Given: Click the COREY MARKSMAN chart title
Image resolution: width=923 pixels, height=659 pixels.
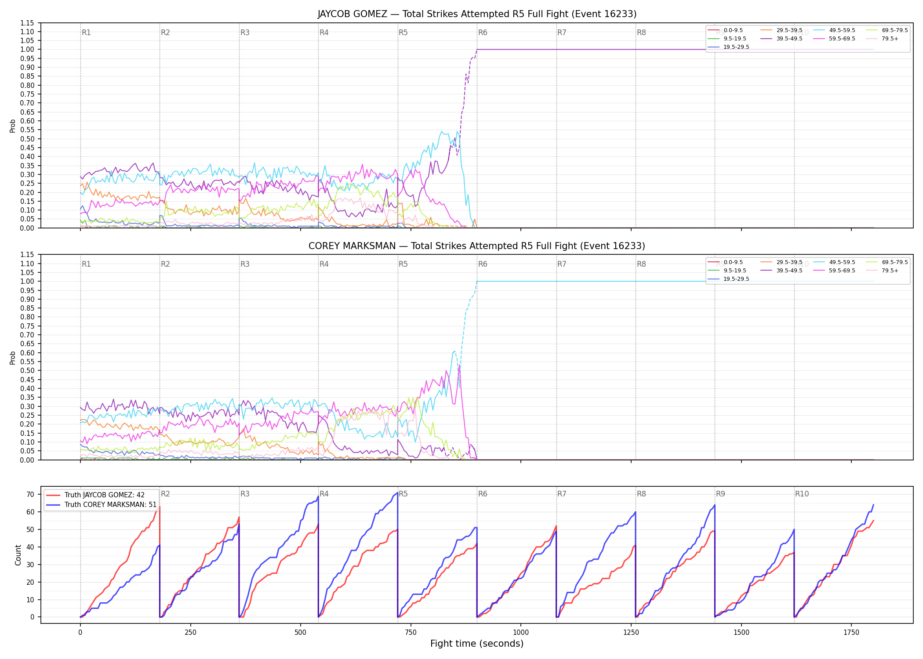Looking at the screenshot, I should [477, 246].
